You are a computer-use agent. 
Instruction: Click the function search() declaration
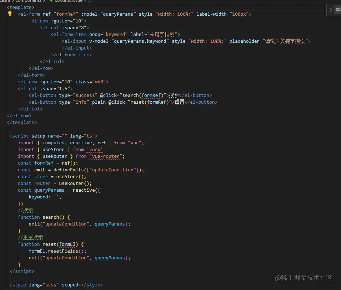click(44, 217)
